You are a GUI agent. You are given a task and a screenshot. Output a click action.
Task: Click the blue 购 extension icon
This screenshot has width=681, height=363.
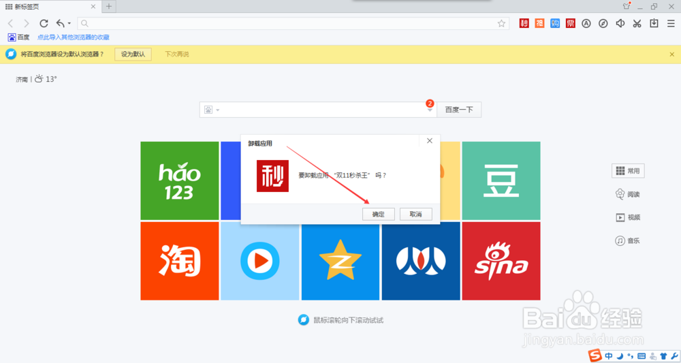click(x=555, y=23)
